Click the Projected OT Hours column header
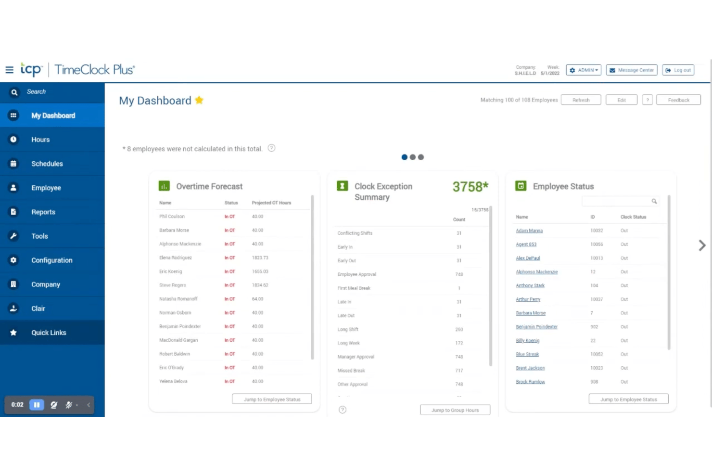Screen dimensions: 712x475 [x=271, y=203]
